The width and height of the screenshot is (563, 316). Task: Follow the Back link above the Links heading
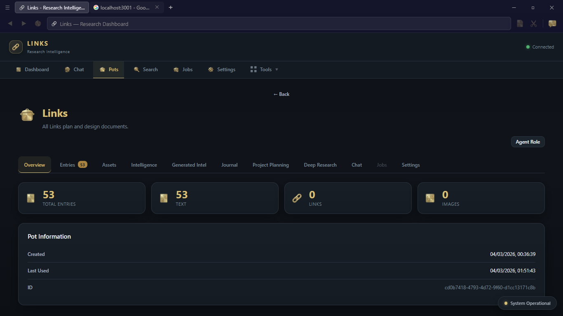tap(281, 94)
